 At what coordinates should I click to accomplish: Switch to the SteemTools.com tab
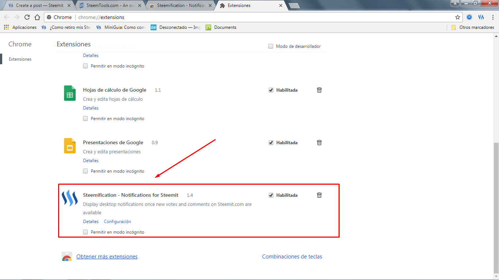(109, 5)
